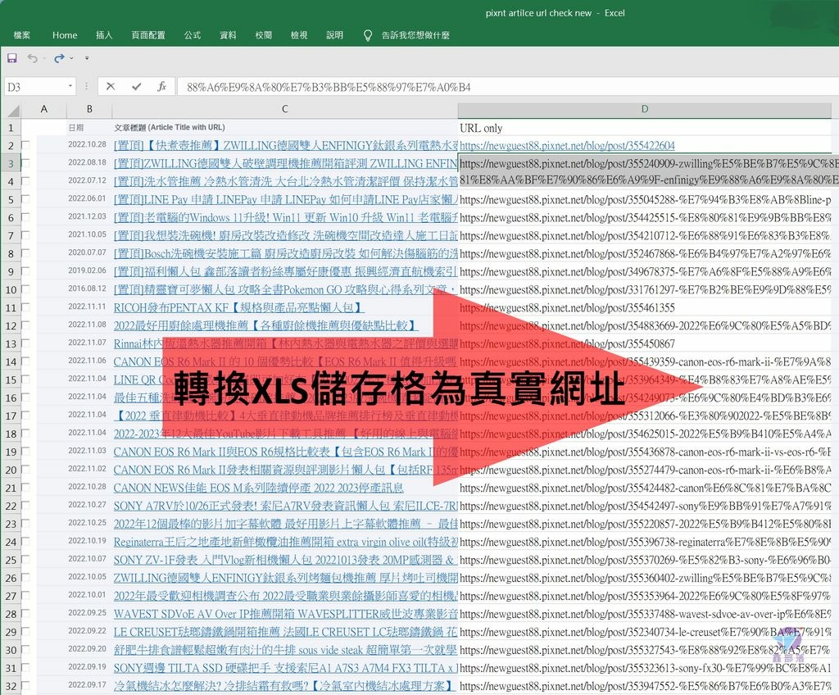Open the SONY ZV-1F發表 article link
Image resolution: width=839 pixels, height=695 pixels.
coord(286,560)
